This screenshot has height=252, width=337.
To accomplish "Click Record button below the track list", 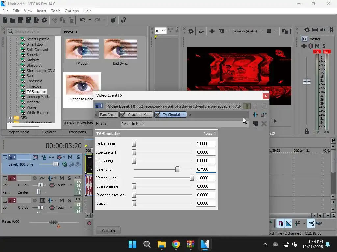I will click(x=89, y=223).
